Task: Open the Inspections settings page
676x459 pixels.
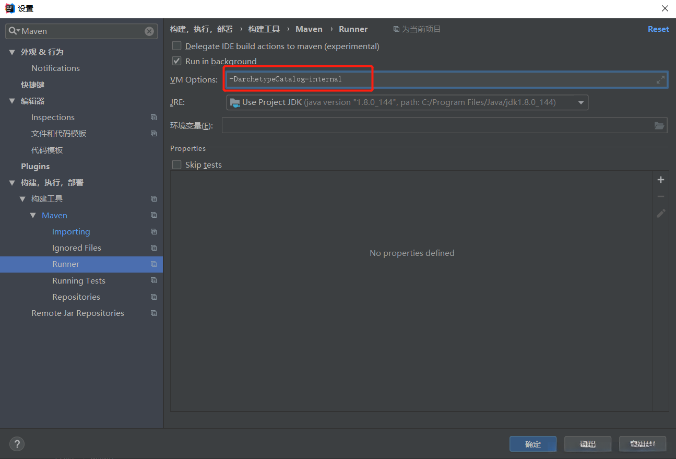Action: point(53,117)
